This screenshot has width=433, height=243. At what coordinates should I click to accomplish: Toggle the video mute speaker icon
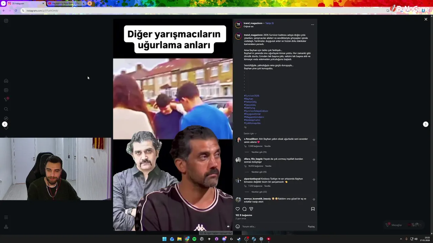(x=228, y=226)
